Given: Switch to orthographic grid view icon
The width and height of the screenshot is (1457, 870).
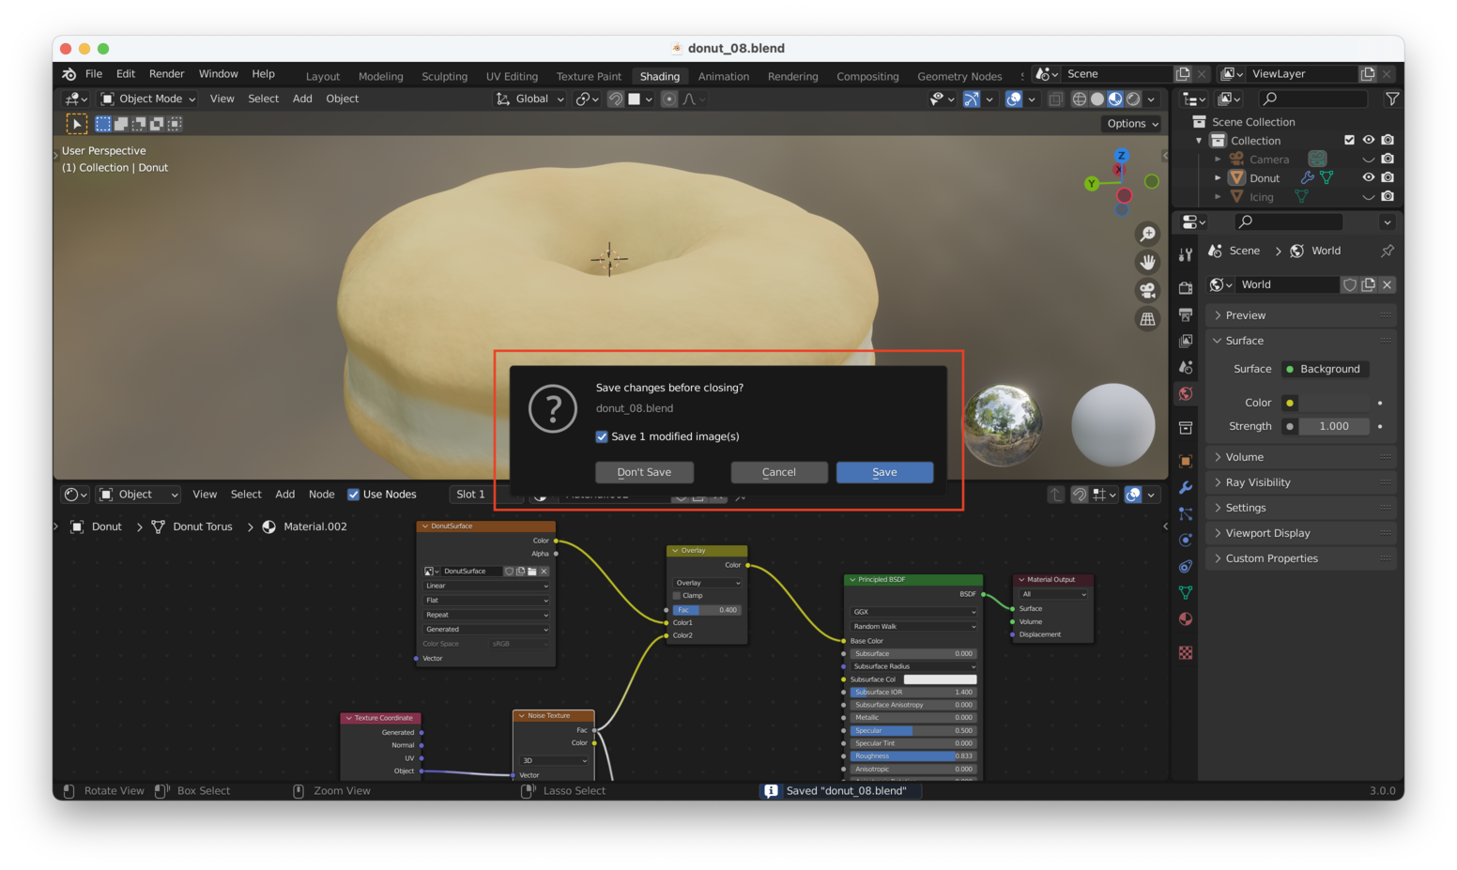Looking at the screenshot, I should 1147,319.
